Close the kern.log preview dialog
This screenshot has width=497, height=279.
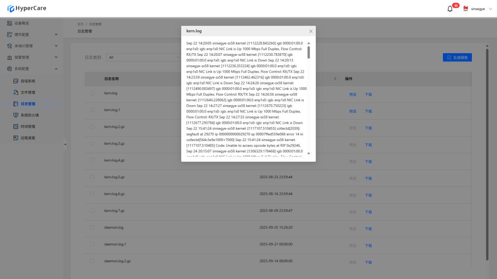pyautogui.click(x=311, y=31)
